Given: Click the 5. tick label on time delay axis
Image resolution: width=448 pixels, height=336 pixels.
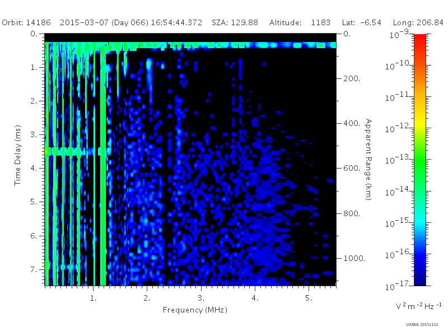Looking at the screenshot, I should [34, 202].
